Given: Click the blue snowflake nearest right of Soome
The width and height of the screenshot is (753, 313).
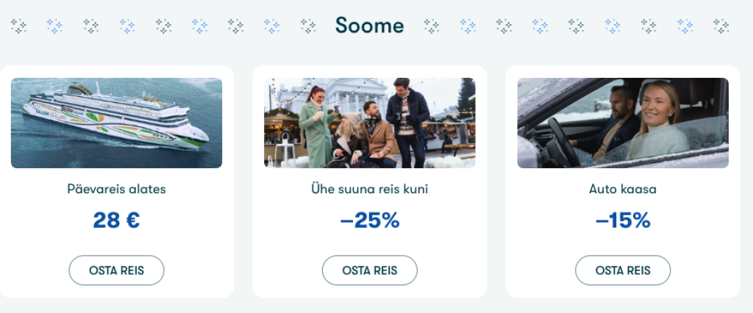Looking at the screenshot, I should pos(468,26).
